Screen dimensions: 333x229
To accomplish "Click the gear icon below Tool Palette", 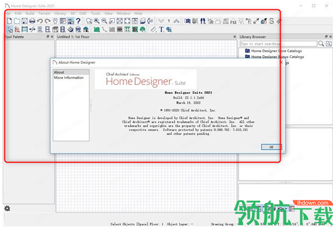I will coord(7,209).
